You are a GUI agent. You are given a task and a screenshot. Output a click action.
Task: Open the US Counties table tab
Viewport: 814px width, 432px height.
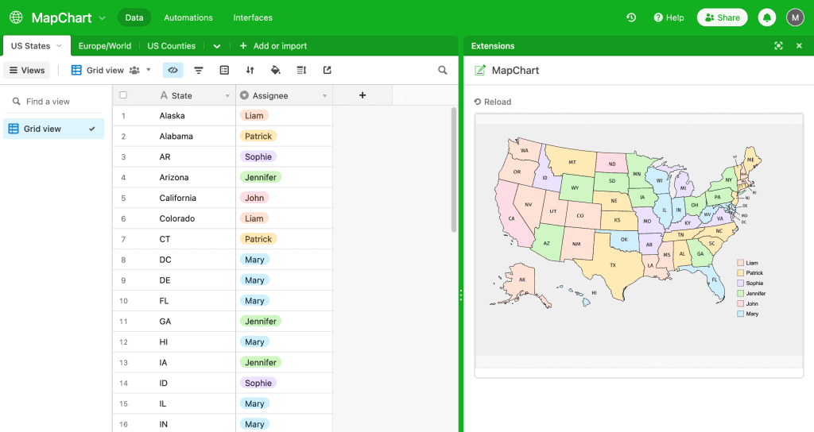click(172, 45)
